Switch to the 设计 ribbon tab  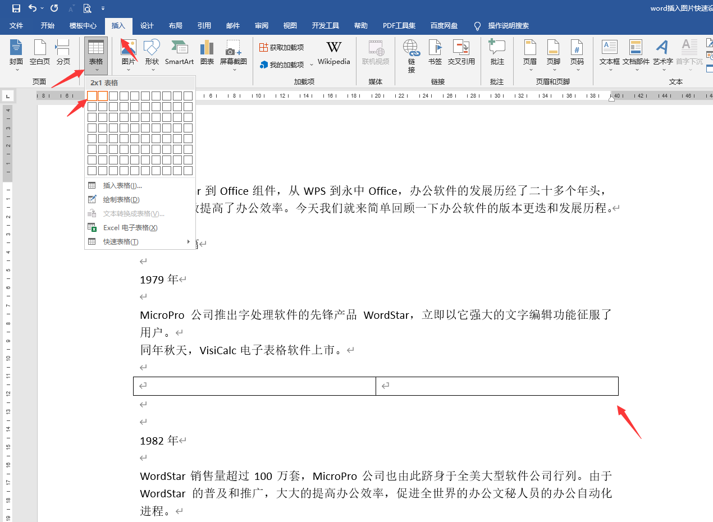click(x=147, y=26)
